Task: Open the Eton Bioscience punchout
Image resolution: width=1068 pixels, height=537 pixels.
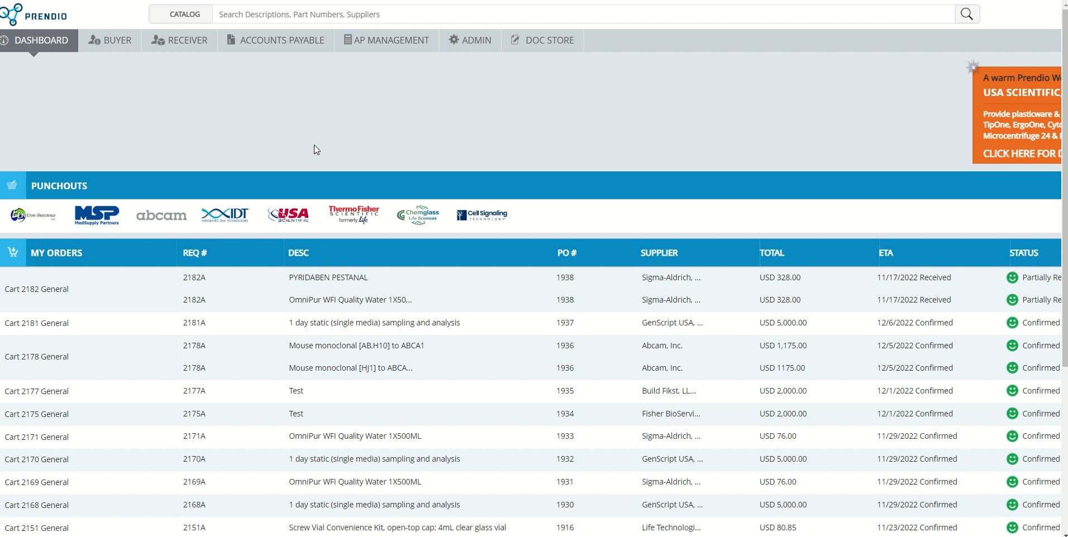Action: [x=32, y=215]
